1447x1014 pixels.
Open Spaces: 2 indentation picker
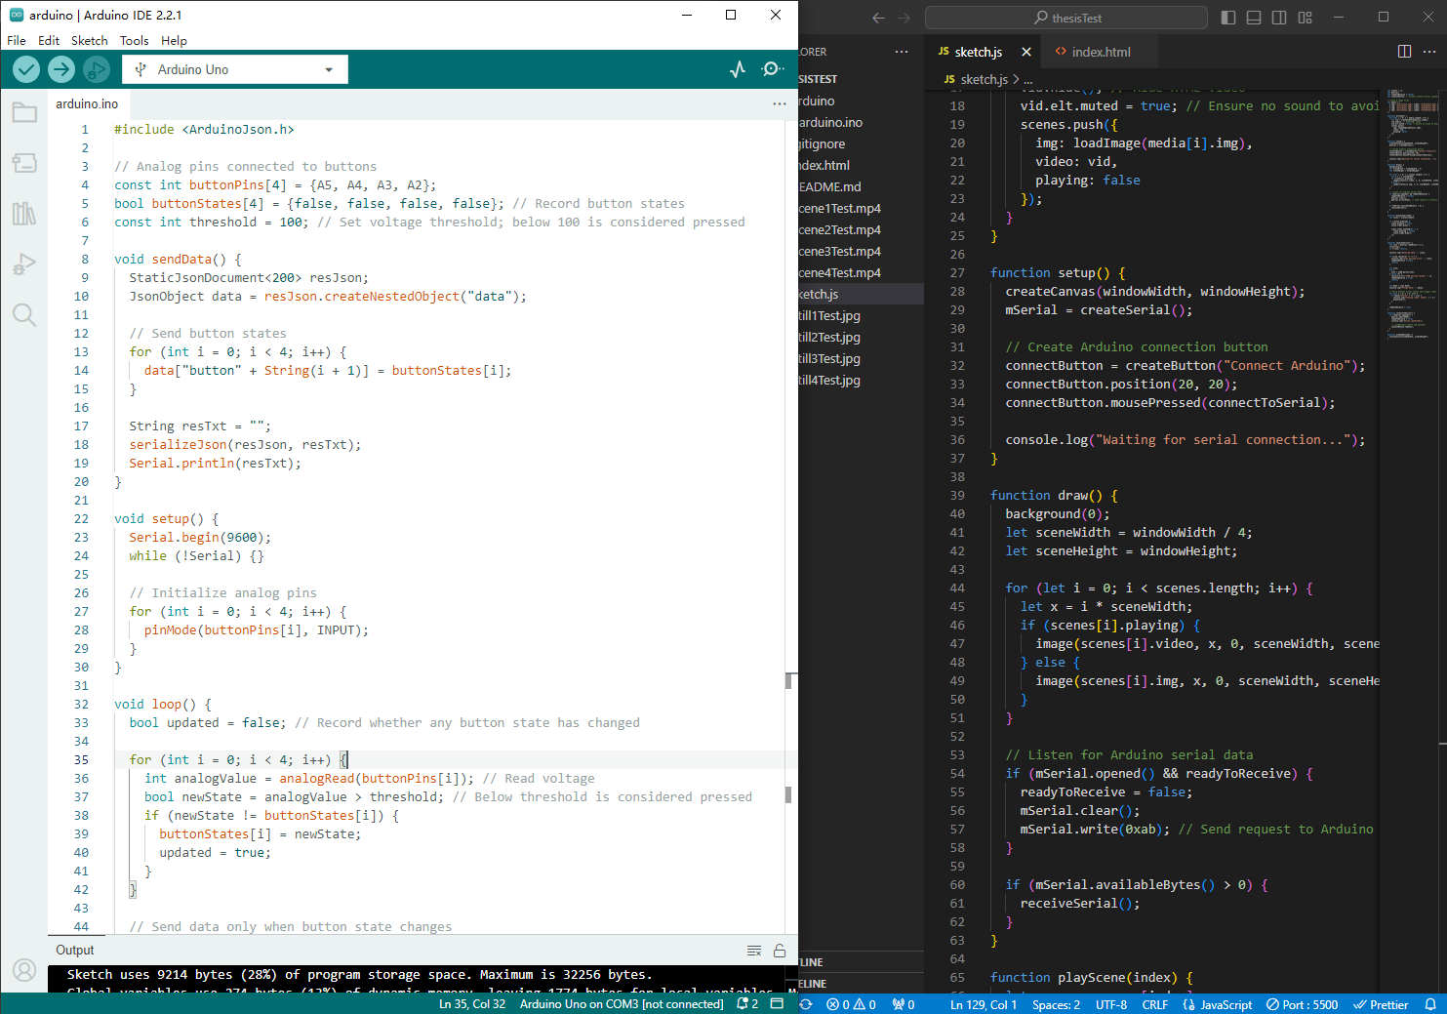1056,1004
